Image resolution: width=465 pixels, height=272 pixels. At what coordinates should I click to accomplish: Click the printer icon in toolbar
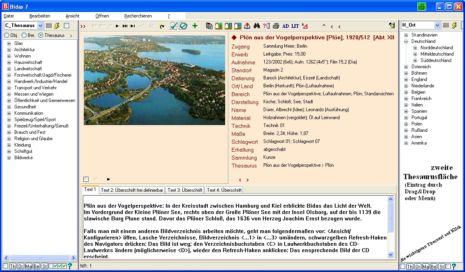tap(276, 26)
